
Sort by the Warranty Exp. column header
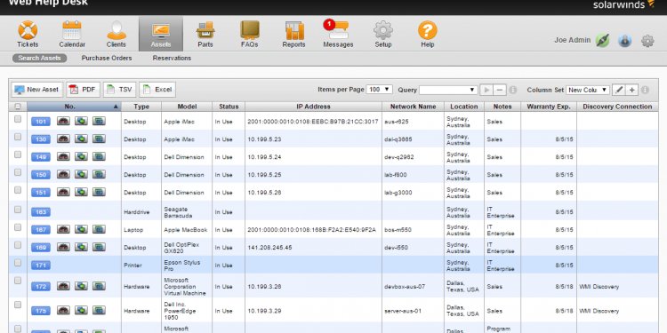coord(549,107)
